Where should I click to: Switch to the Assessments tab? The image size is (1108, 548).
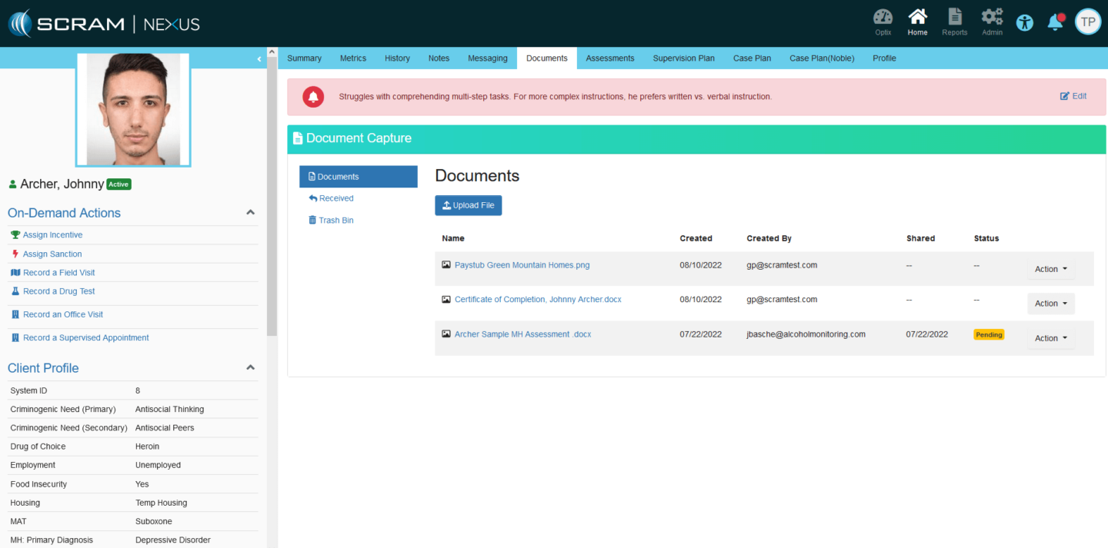click(609, 58)
